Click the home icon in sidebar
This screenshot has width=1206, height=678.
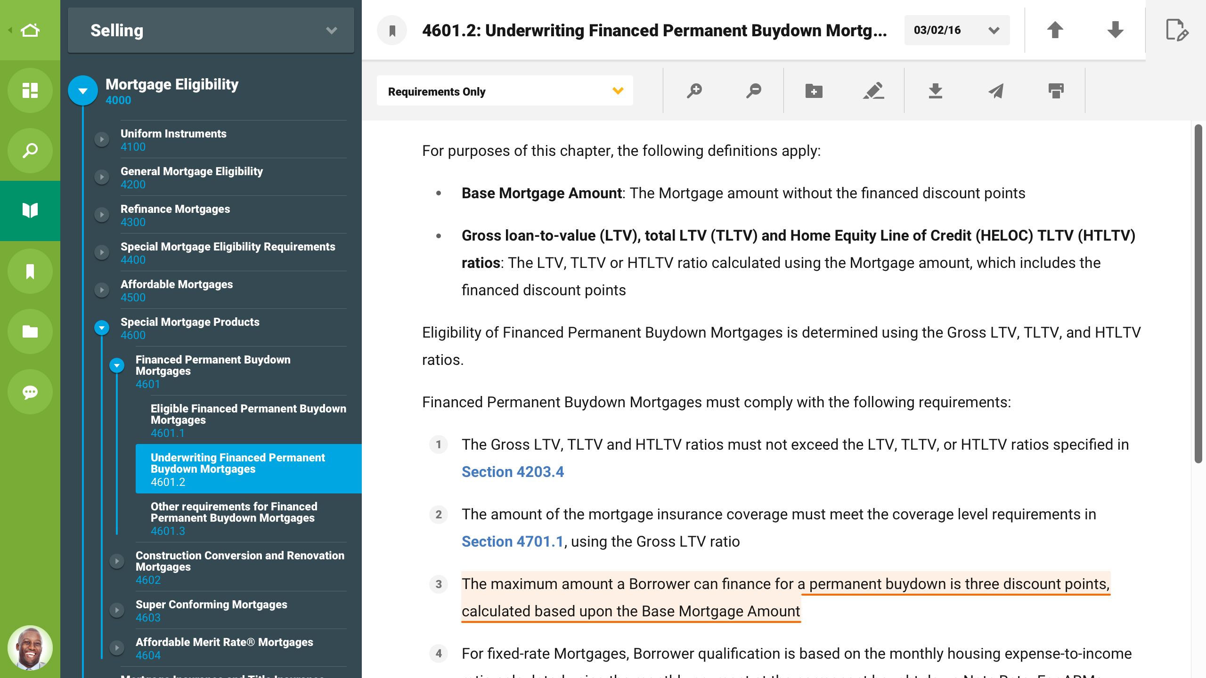[x=30, y=30]
